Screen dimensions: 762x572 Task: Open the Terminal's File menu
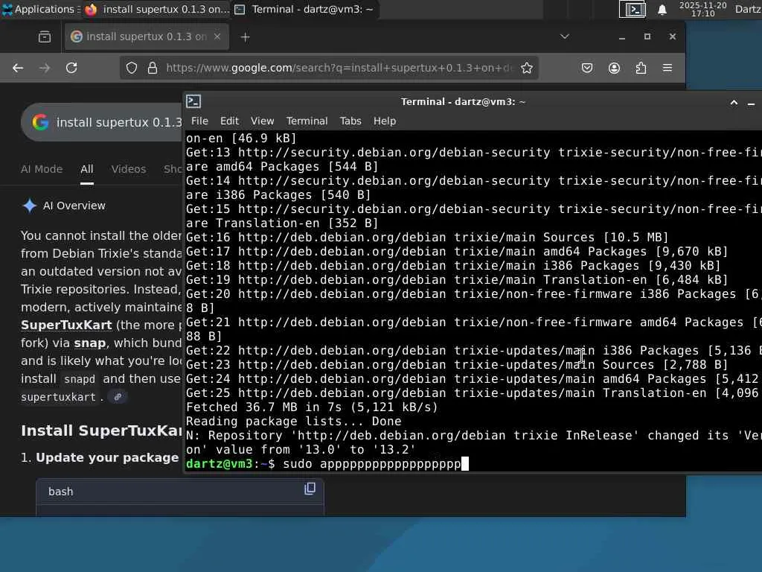pyautogui.click(x=199, y=121)
